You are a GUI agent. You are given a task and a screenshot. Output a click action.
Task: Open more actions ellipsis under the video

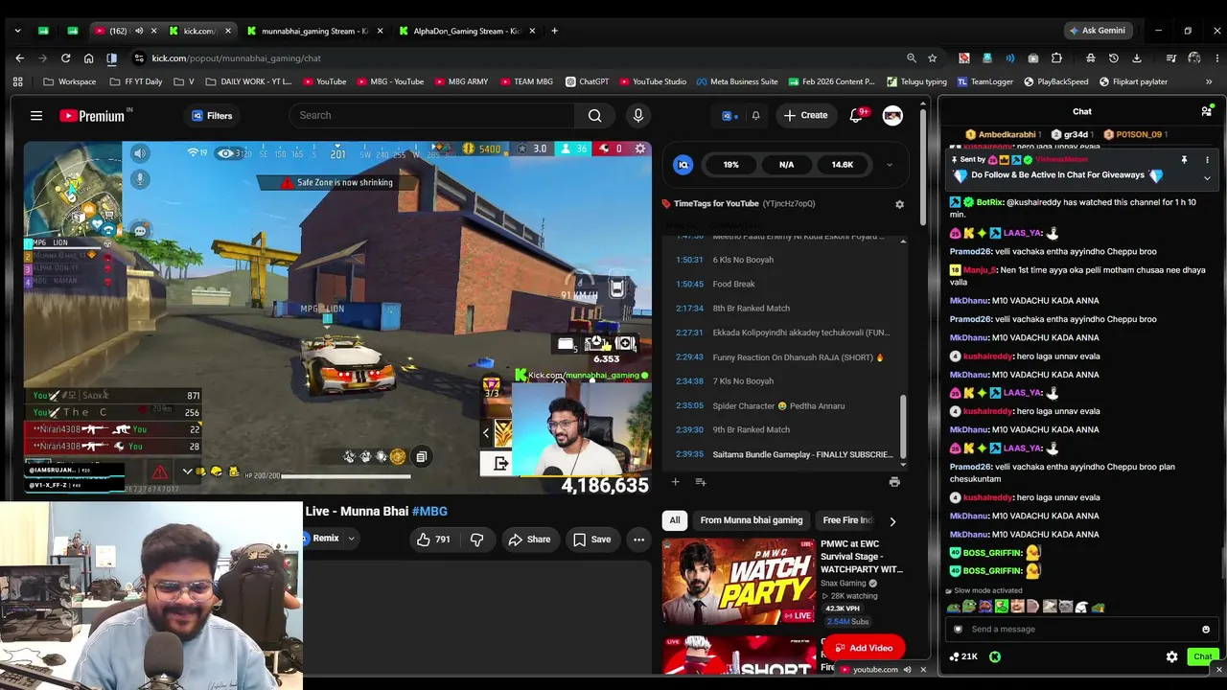[638, 540]
